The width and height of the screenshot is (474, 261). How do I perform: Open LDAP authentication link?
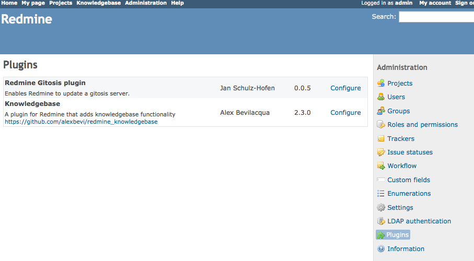[x=419, y=221]
